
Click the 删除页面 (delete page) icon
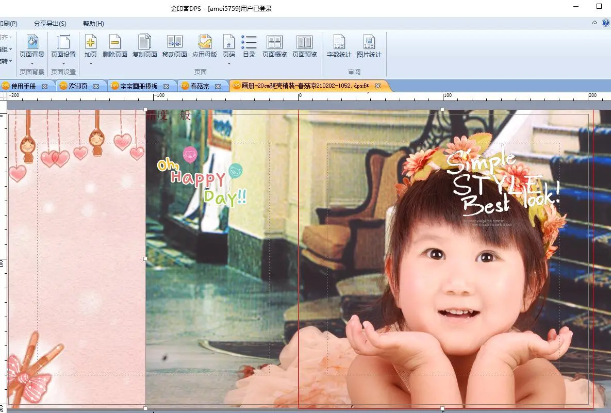[114, 45]
